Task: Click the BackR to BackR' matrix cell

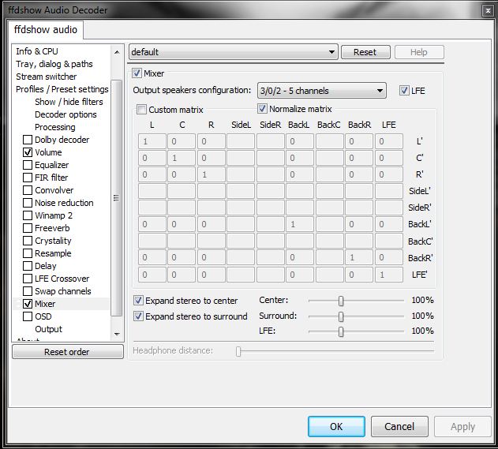Action: coord(359,257)
